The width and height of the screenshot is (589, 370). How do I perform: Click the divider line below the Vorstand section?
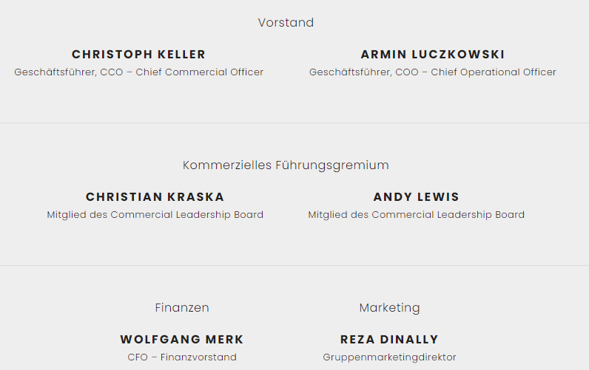[294, 123]
